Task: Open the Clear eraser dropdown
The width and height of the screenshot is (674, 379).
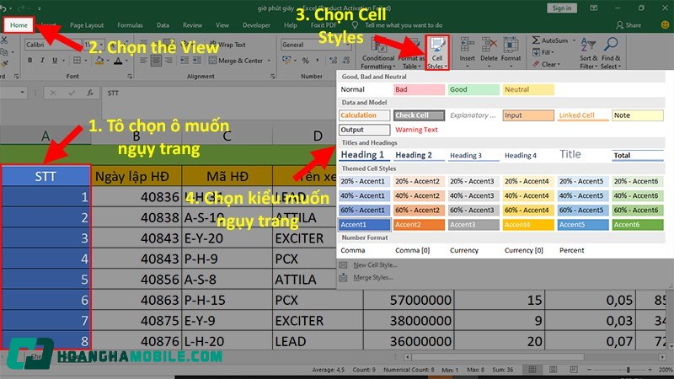Action: [547, 65]
